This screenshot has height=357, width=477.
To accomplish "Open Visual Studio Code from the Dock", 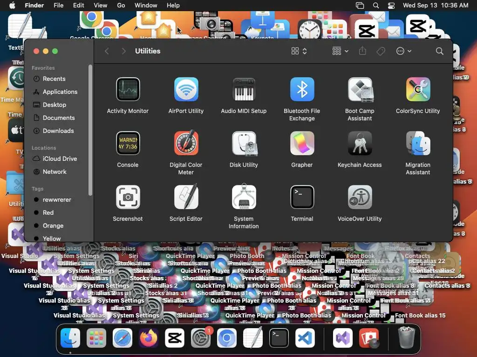I will coord(305,338).
